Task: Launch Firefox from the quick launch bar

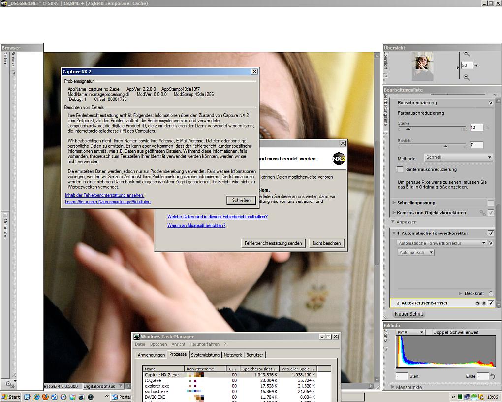Action: coord(45,397)
